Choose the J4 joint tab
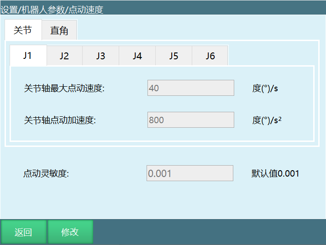326x245 pixels. pos(137,56)
